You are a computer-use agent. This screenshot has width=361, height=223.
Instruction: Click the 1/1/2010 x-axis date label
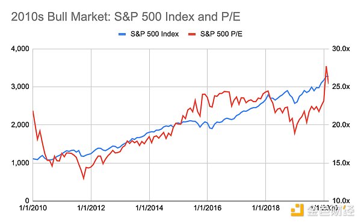33,208
